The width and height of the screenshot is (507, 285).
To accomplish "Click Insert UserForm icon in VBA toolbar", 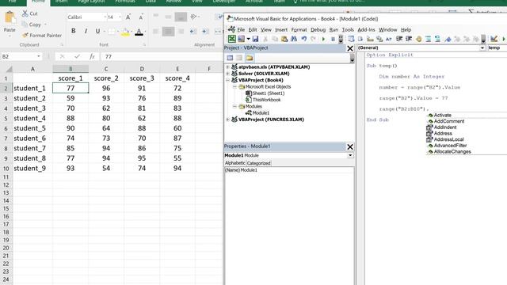I will click(241, 39).
